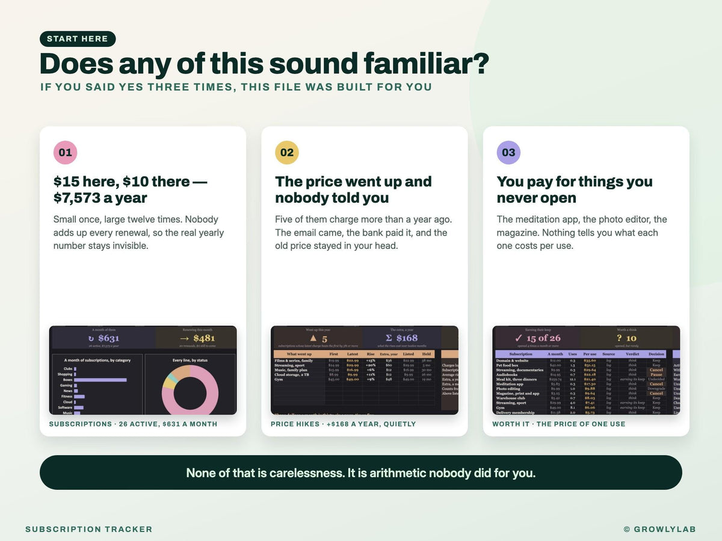Click the paragraph starting 'The meditation app, the photo editor'

(582, 233)
